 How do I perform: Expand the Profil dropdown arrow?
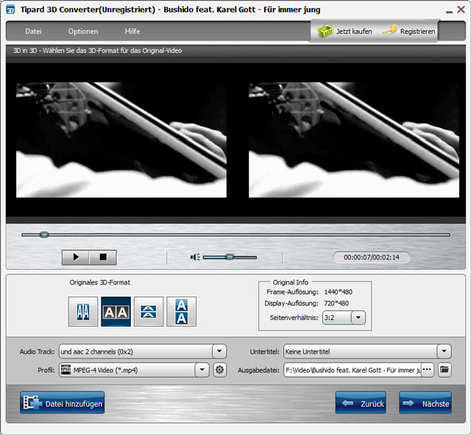(202, 369)
